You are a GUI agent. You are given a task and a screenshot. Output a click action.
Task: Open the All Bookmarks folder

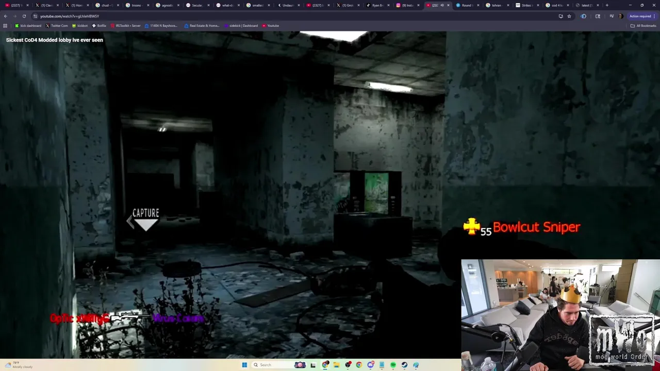[x=643, y=26]
